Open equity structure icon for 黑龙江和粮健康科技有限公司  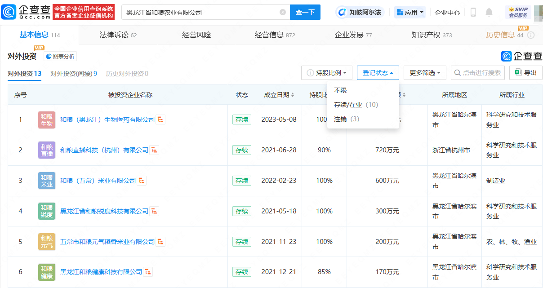pos(148,272)
